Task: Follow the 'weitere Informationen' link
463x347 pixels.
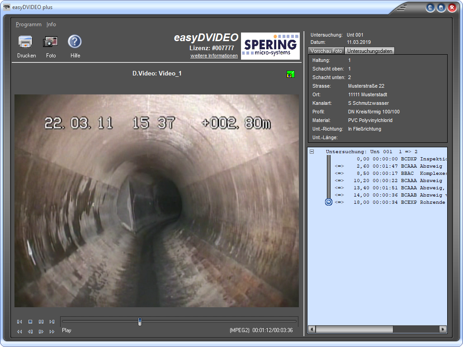Action: (x=214, y=56)
